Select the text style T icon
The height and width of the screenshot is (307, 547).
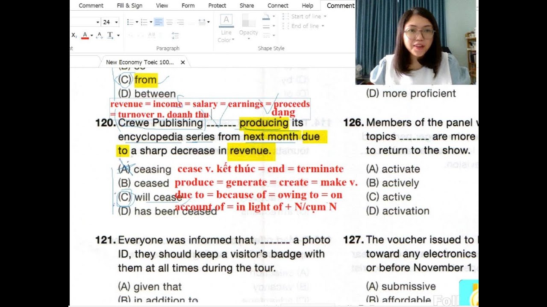[x=110, y=35]
